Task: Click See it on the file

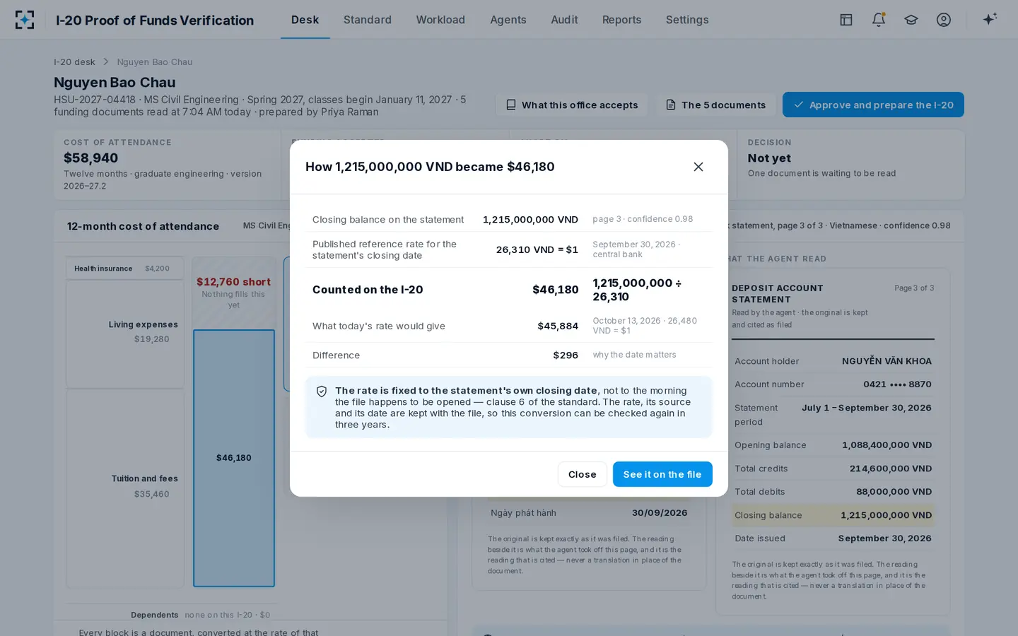Action: 662,474
